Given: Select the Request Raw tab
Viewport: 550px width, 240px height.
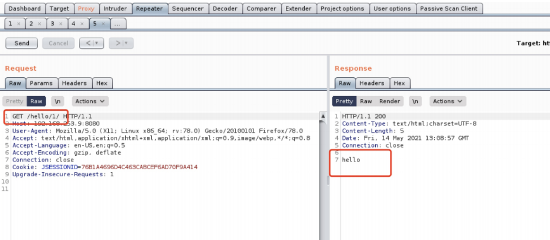Looking at the screenshot, I should 15,83.
